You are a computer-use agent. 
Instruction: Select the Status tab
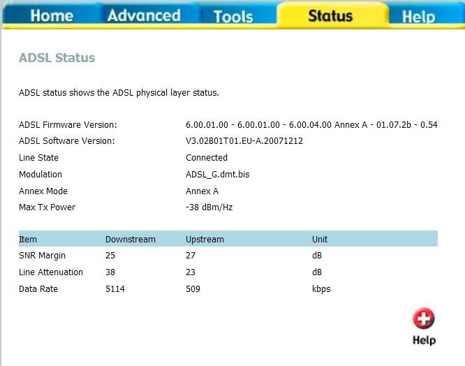click(x=332, y=15)
